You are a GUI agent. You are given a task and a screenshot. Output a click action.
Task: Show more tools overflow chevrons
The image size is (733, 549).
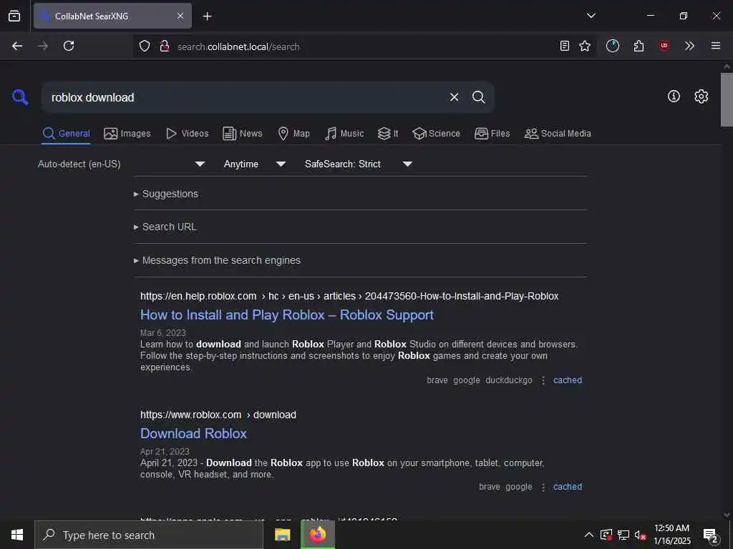[689, 46]
